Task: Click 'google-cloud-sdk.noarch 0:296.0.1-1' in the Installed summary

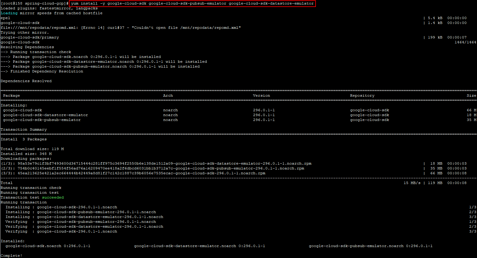Action: [48, 246]
